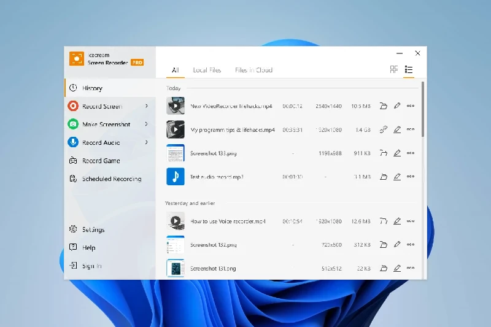The width and height of the screenshot is (491, 327).
Task: Play How to use Voice recorder.mp4 thumbnail
Action: coord(176,221)
